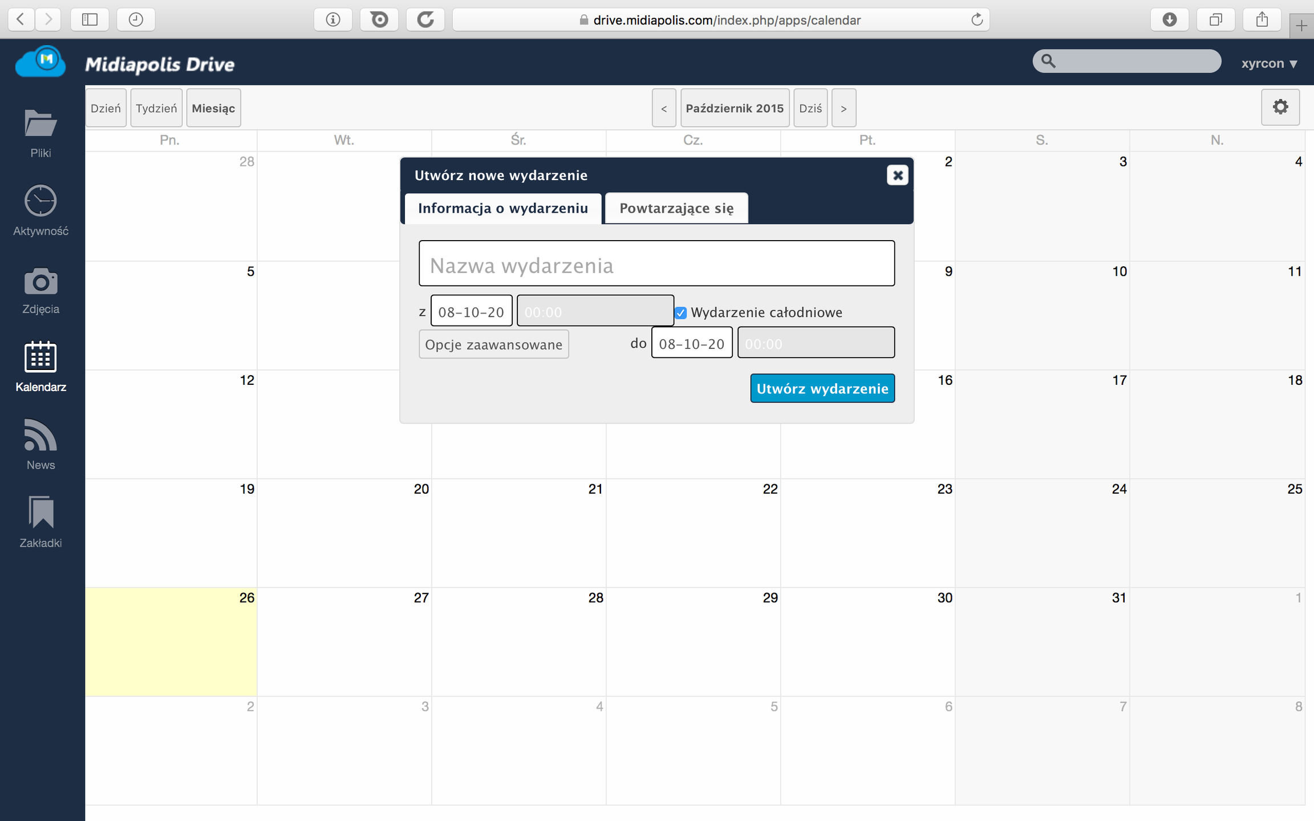Open News RSS feed icon
This screenshot has height=821, width=1314.
[x=40, y=436]
